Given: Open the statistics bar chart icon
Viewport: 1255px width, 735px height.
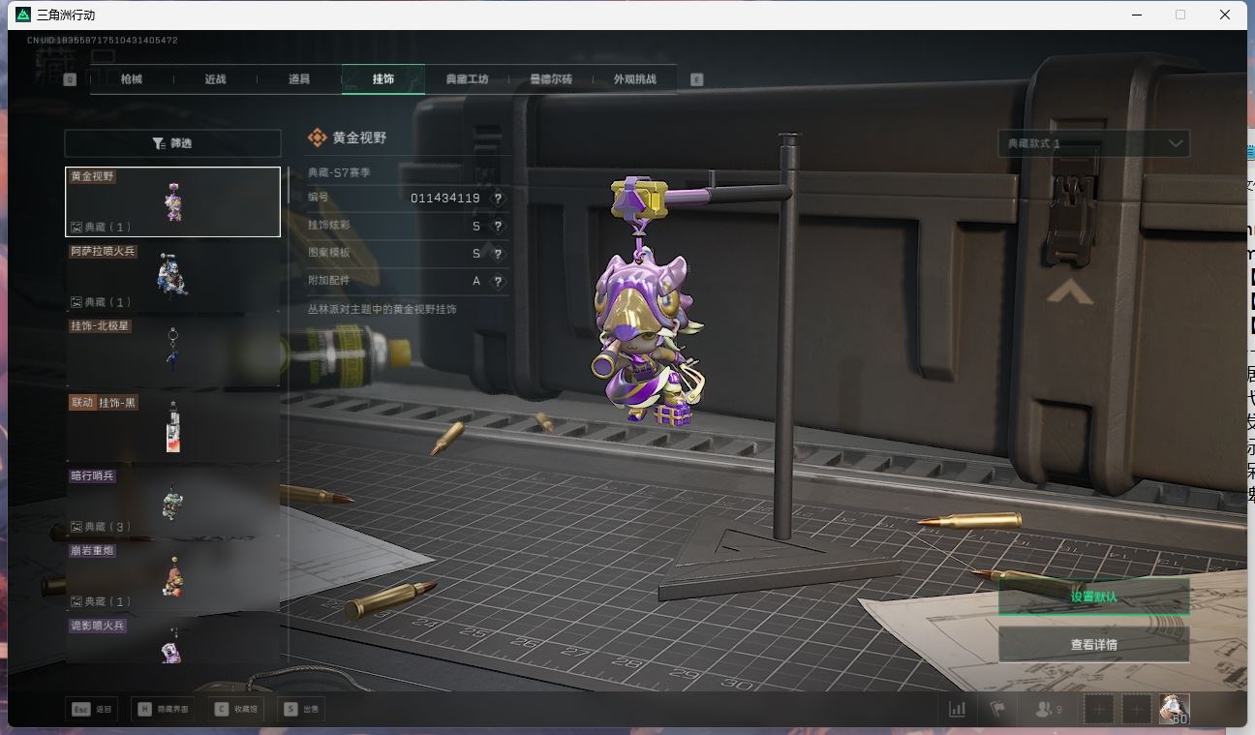Looking at the screenshot, I should pyautogui.click(x=957, y=709).
